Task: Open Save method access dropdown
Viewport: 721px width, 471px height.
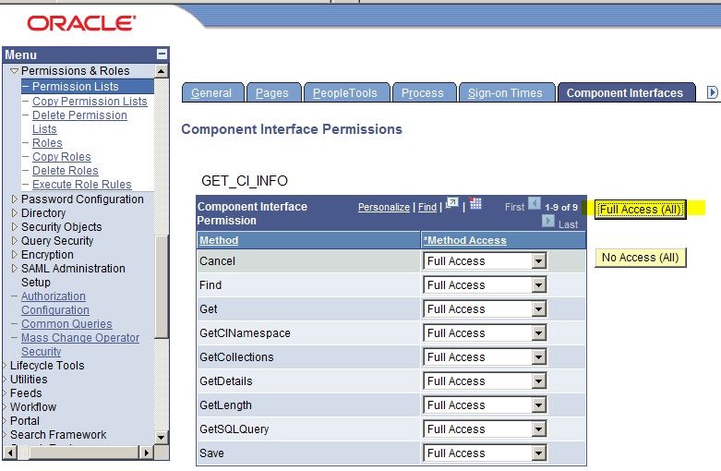Action: pos(538,453)
